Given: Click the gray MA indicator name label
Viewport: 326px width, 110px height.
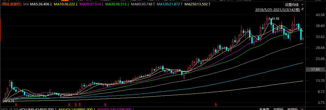Looking at the screenshot, I should coord(26,4).
